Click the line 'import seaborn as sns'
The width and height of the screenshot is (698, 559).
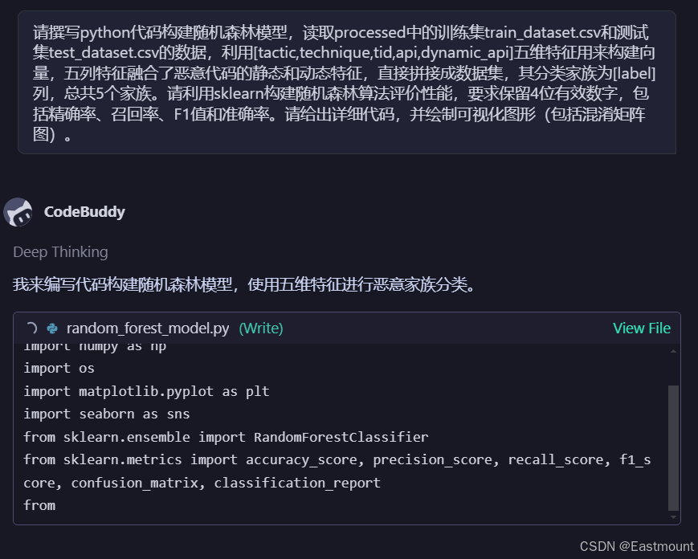coord(107,414)
